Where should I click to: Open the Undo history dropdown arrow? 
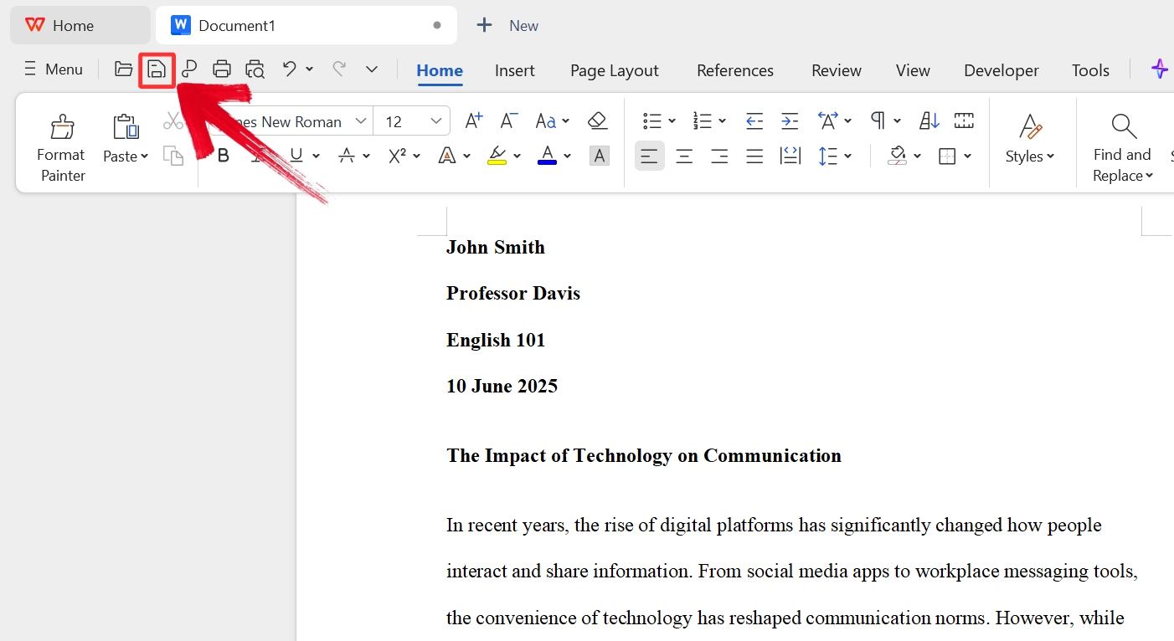[x=310, y=69]
